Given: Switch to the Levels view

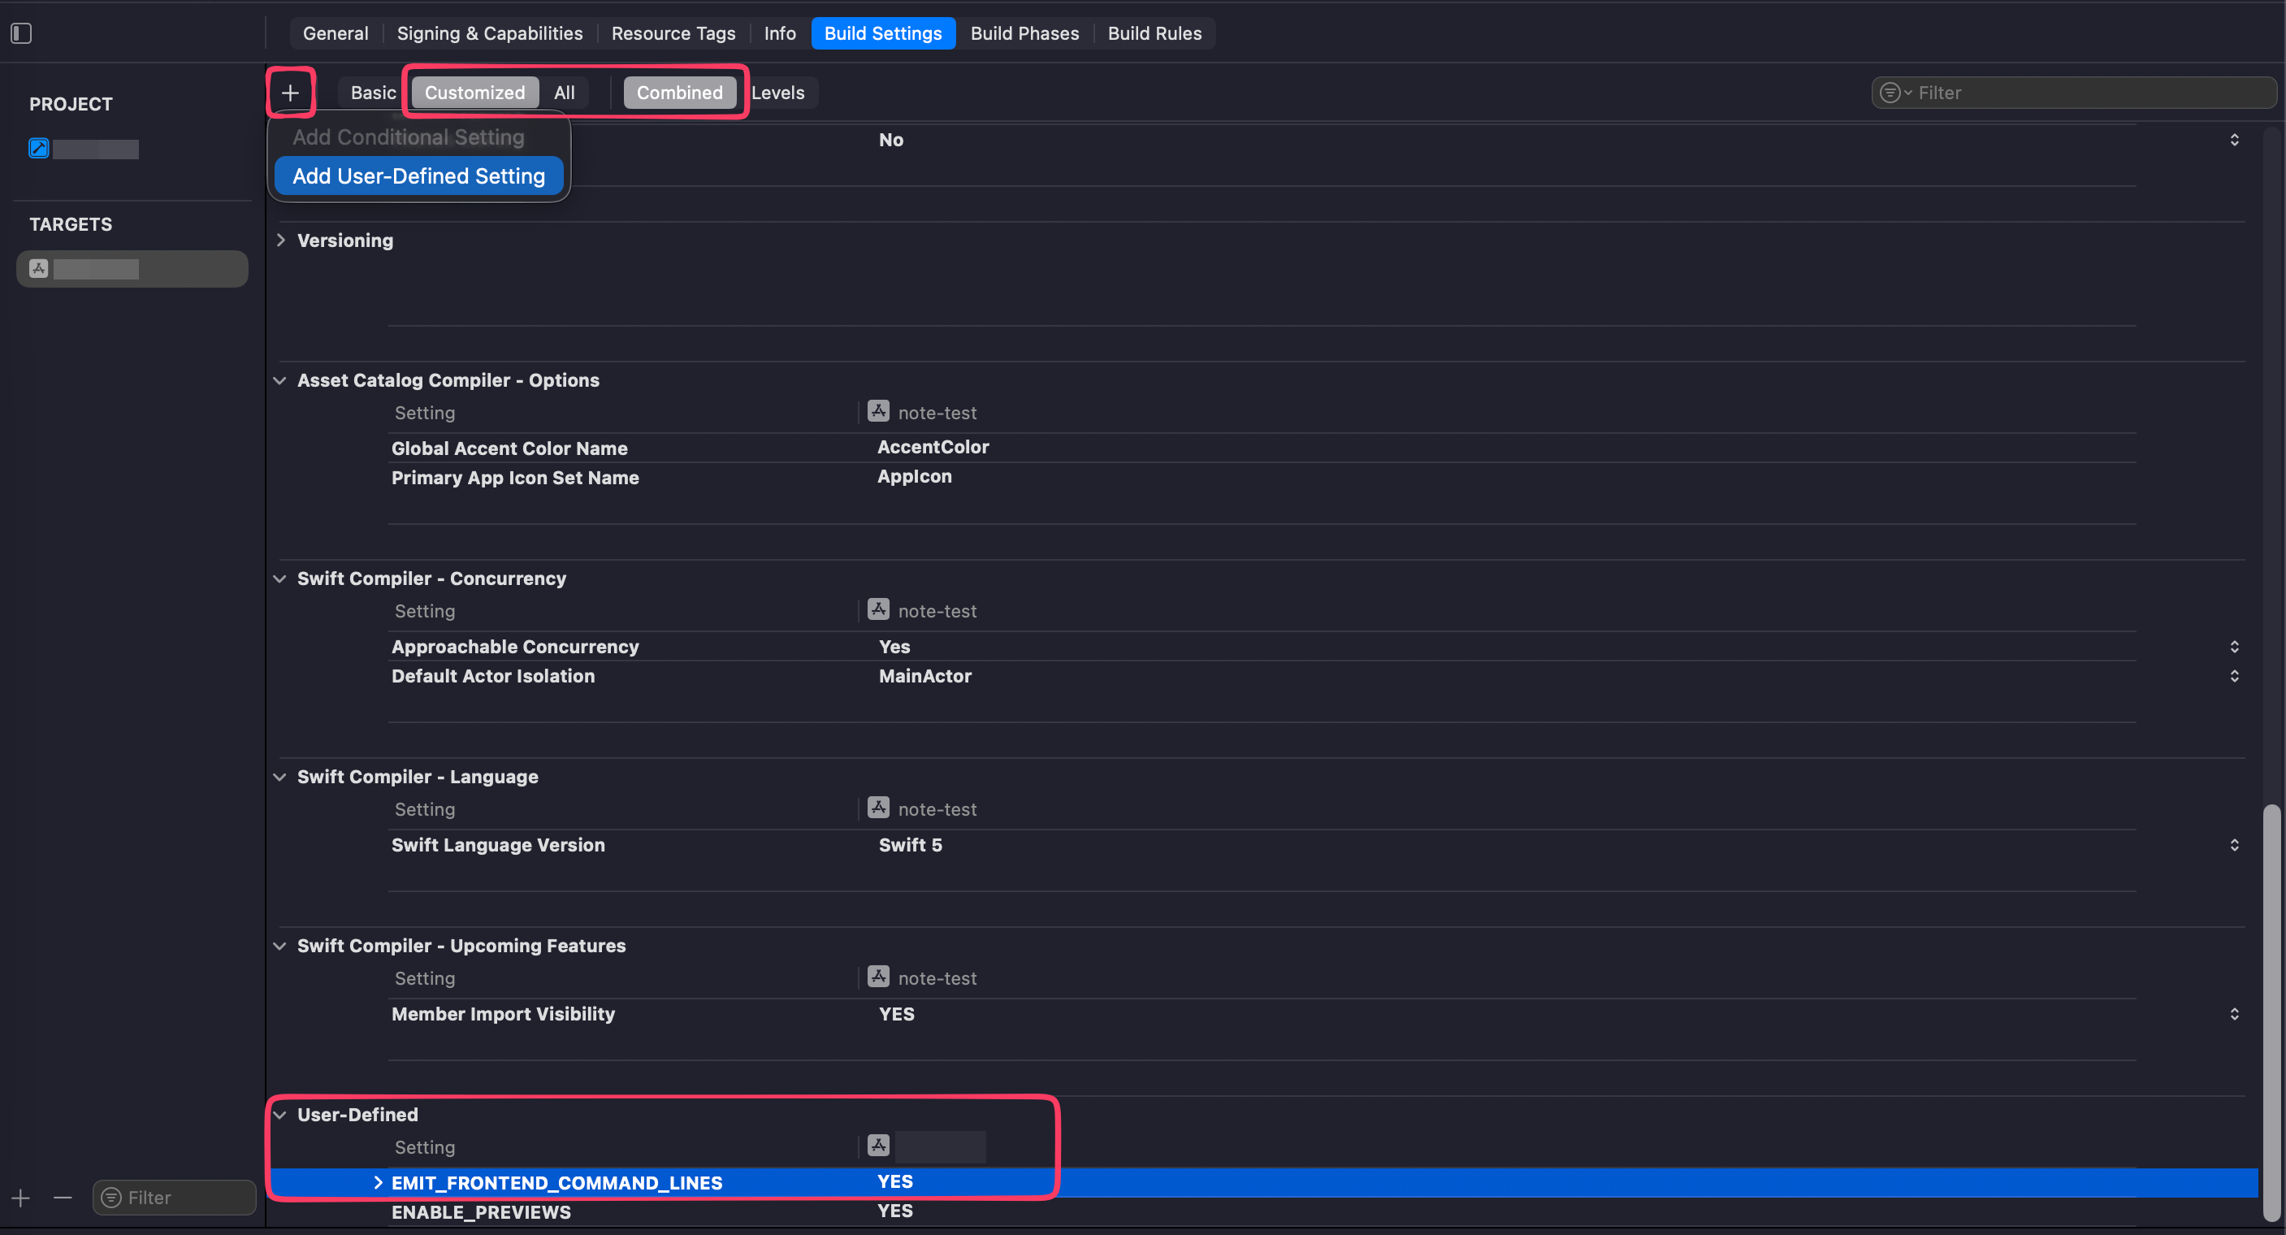Looking at the screenshot, I should (x=777, y=93).
